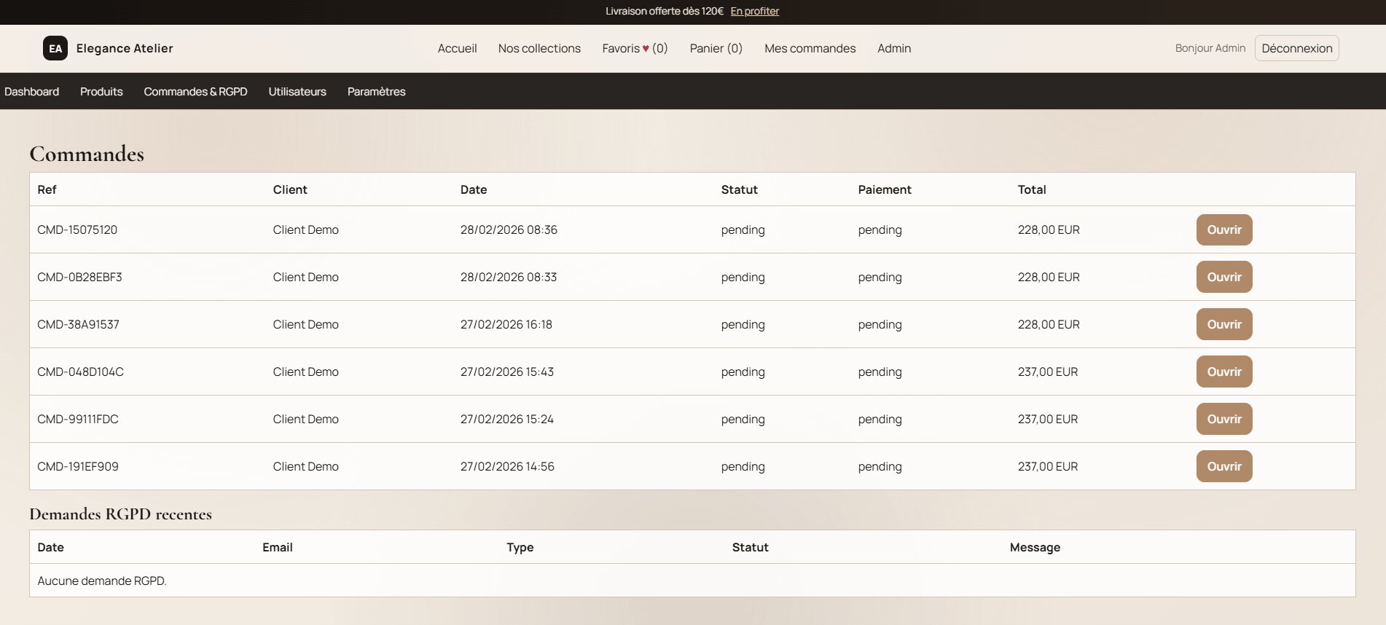
Task: Select the Commandes & RGPD tab
Action: pos(195,91)
